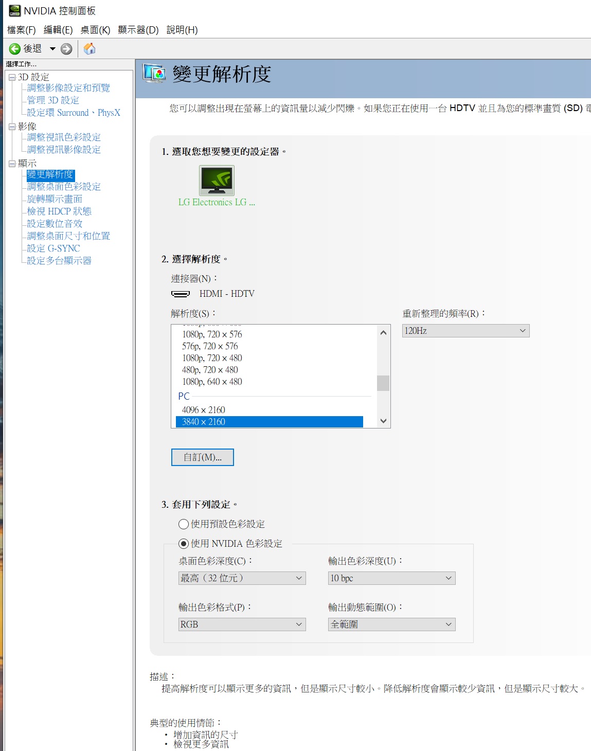
Task: Open 調整桌面尺寸和位置 page
Action: [68, 236]
